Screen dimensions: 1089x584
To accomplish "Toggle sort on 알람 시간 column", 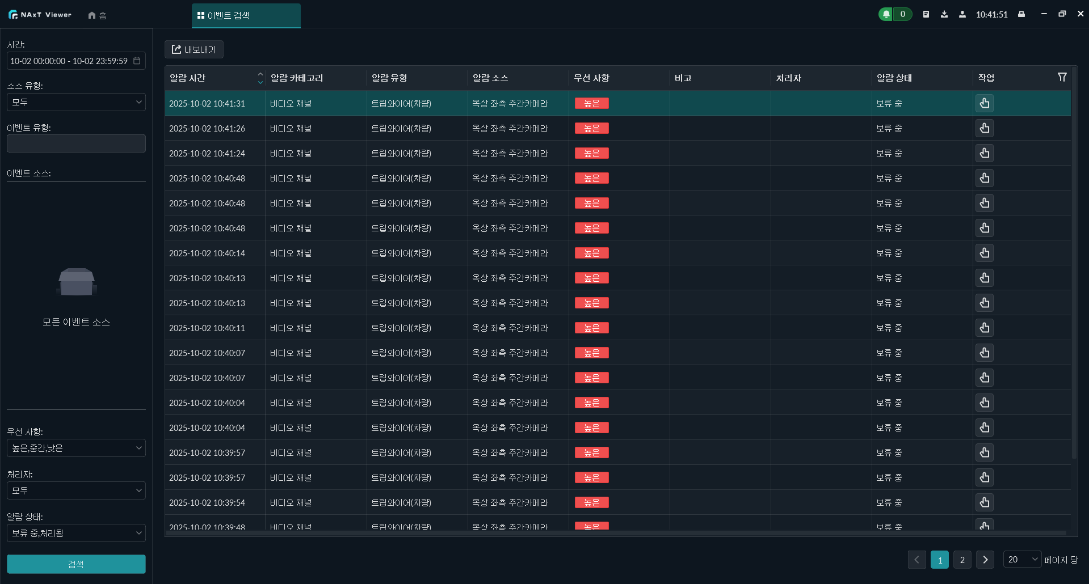I will pyautogui.click(x=260, y=78).
